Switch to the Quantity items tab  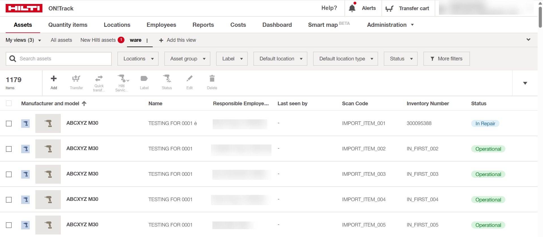tap(68, 25)
